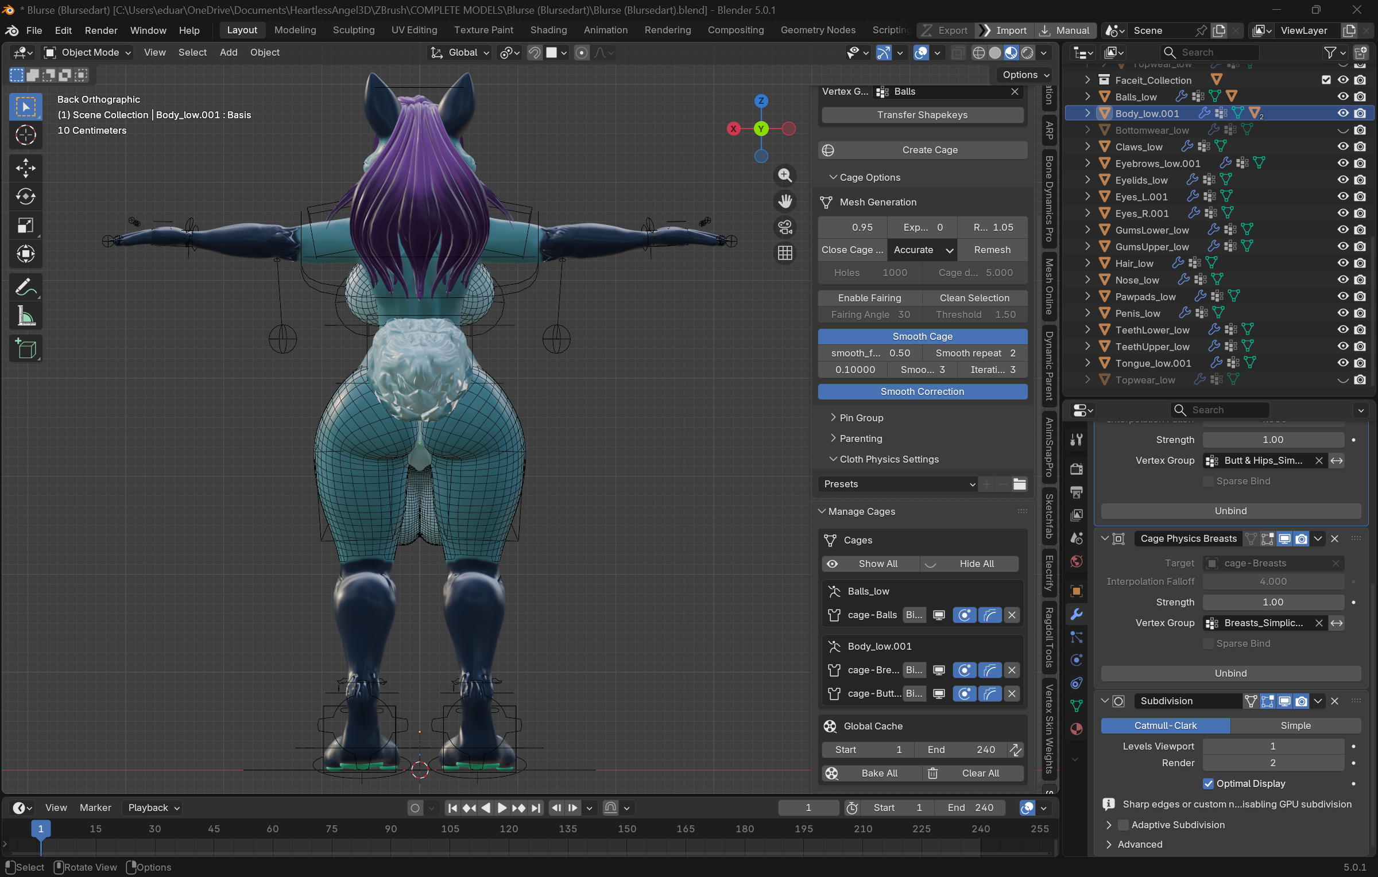Enable Adaptive Subdivision checkbox
This screenshot has height=877, width=1378.
coord(1124,825)
